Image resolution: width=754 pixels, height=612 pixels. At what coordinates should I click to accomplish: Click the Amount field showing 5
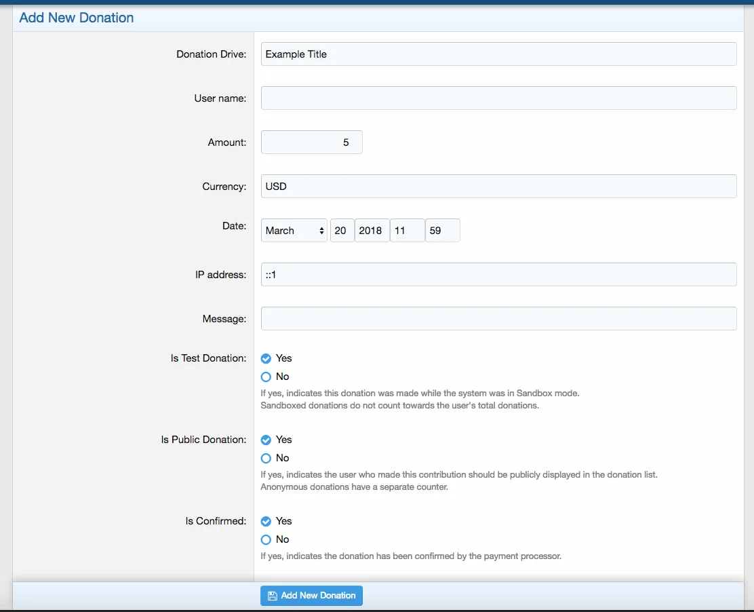click(311, 142)
